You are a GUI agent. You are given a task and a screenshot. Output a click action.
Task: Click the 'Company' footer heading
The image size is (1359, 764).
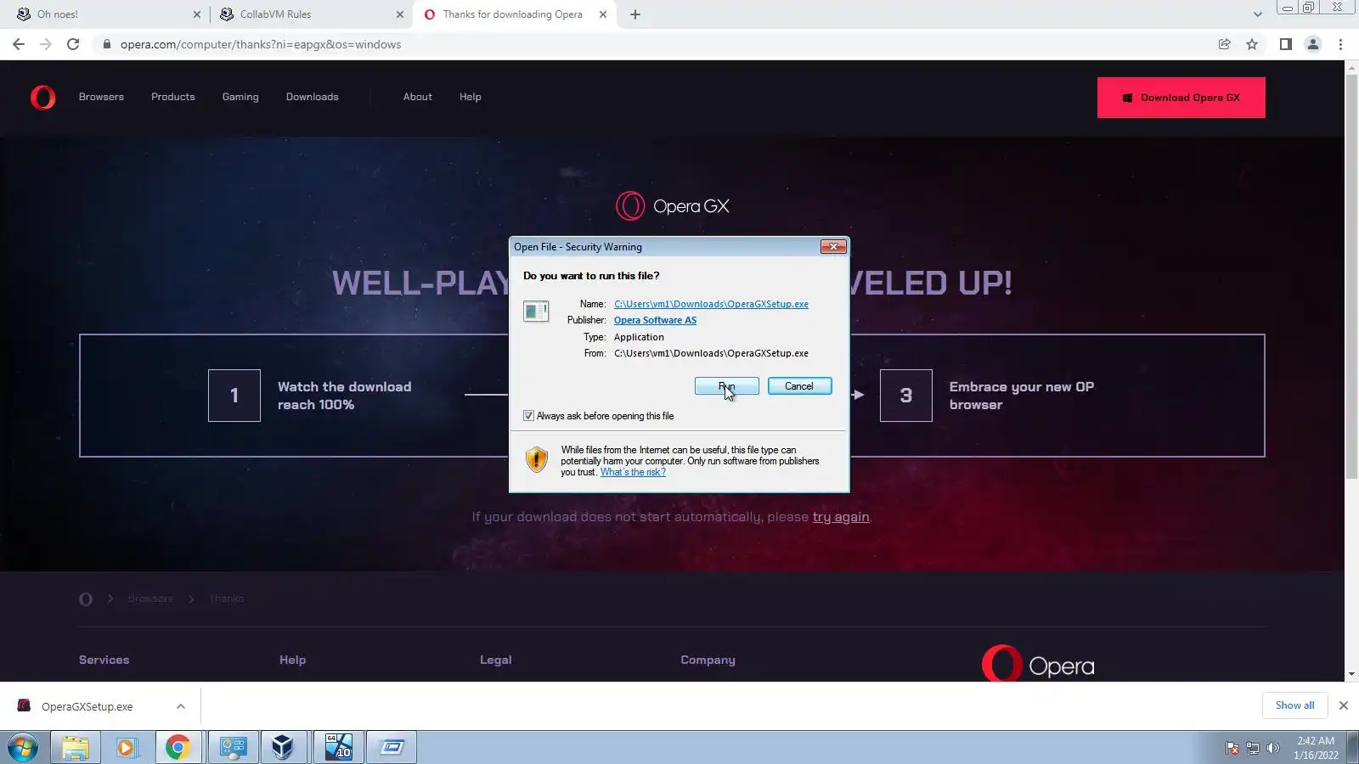pos(708,660)
